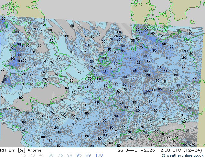Click the 'RH 2m [%] Arome' map title
Viewport: 205px width, 158px height.
coord(21,150)
